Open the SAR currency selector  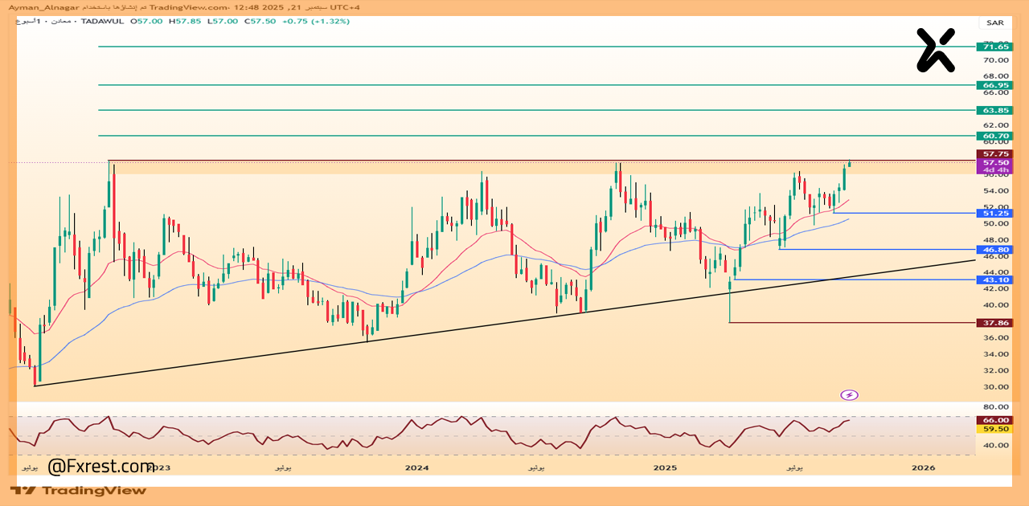[994, 22]
